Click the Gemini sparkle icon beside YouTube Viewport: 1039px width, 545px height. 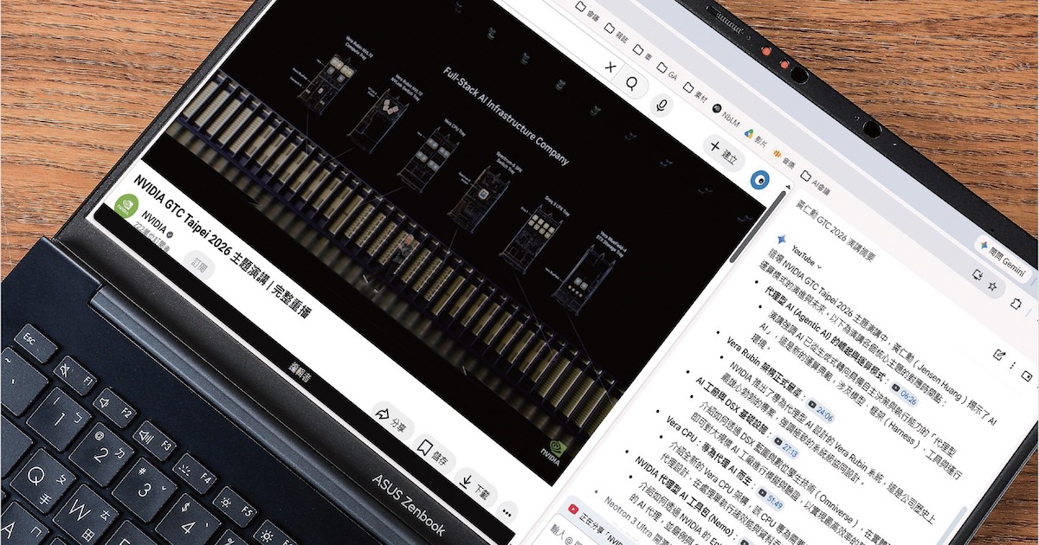point(781,238)
